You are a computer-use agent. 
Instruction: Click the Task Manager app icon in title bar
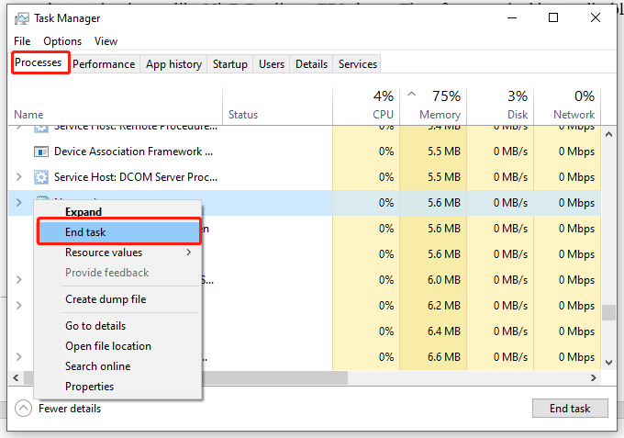21,18
